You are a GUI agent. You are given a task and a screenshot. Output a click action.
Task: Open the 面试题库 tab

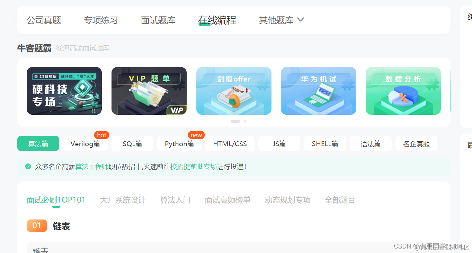[158, 20]
